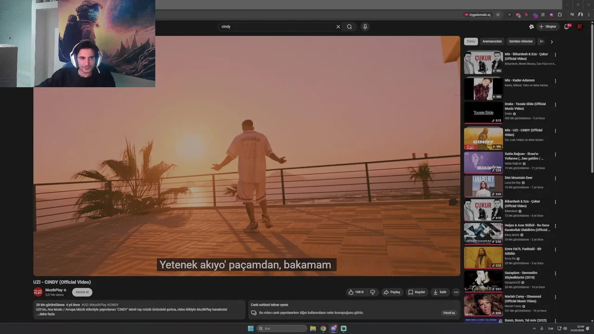Open the chat panel with Paneli aç
Viewport: 594px width, 334px height.
tap(449, 313)
